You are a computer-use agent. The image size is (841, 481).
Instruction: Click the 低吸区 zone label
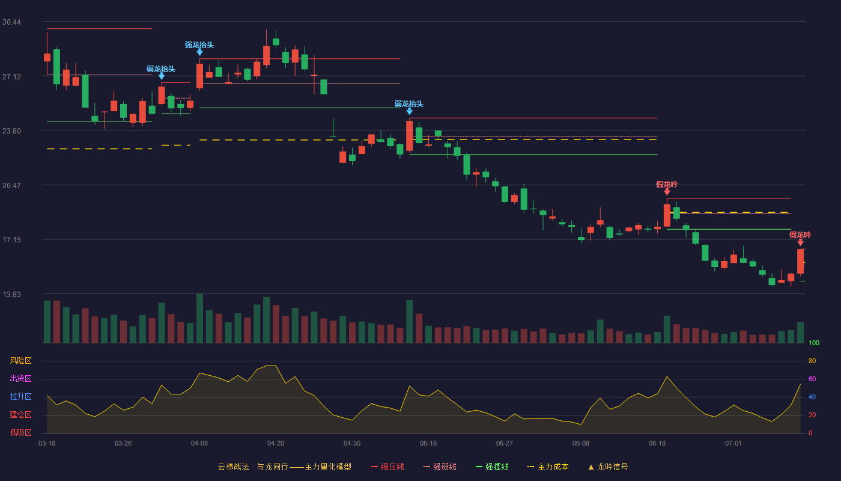coord(20,432)
